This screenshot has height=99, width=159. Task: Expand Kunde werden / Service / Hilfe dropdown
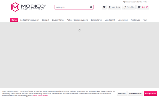coord(136,2)
